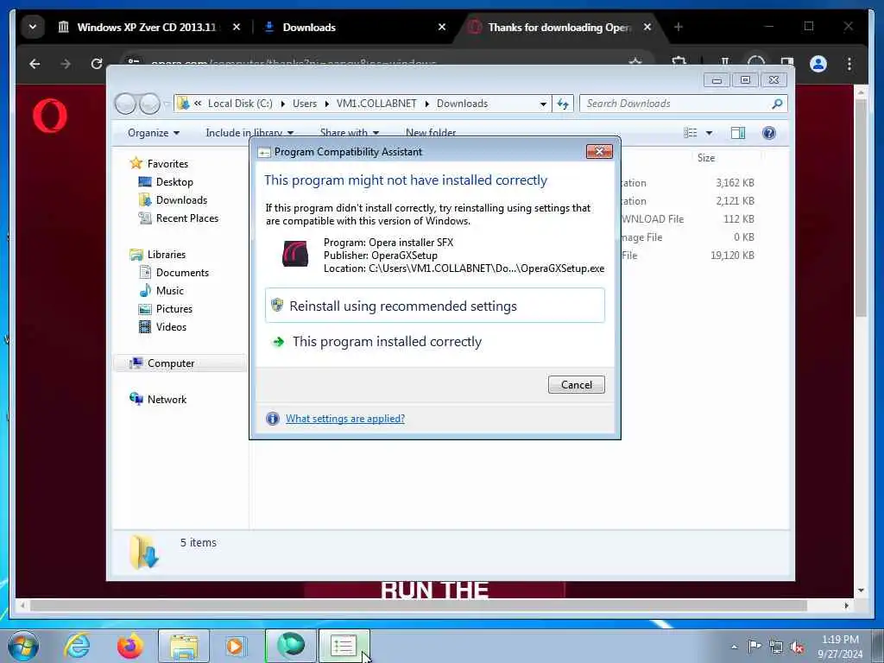Click Users in the address breadcrumb

pos(305,104)
